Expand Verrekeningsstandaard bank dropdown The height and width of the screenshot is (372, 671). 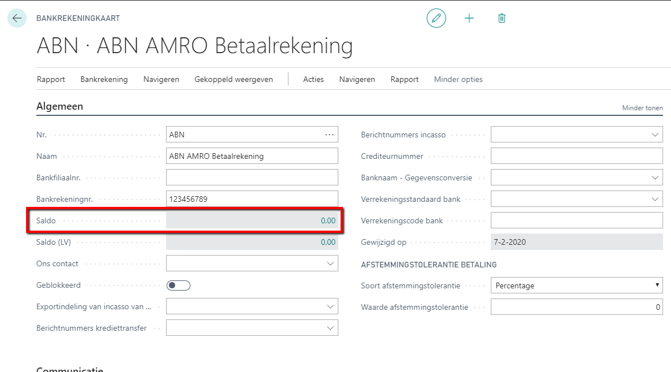(x=655, y=199)
